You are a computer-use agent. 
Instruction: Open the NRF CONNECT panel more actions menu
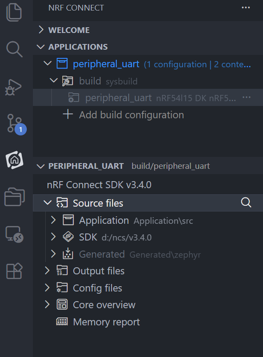pos(246,8)
